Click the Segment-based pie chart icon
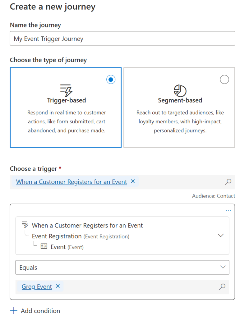The width and height of the screenshot is (240, 319). [180, 91]
